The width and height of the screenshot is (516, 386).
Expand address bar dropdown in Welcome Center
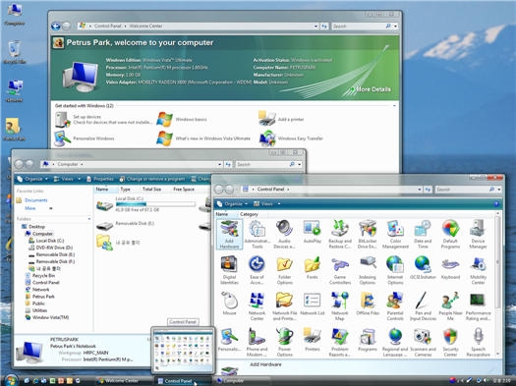tap(315, 26)
